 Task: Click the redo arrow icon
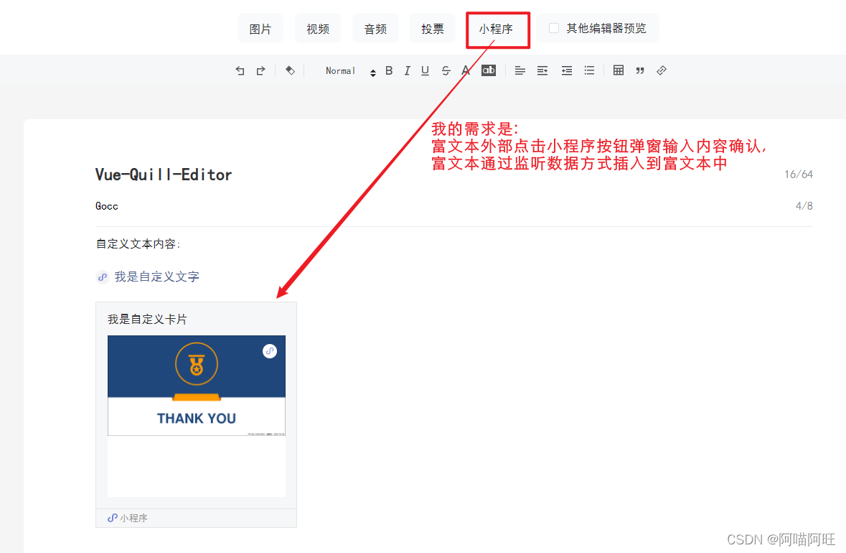coord(261,71)
